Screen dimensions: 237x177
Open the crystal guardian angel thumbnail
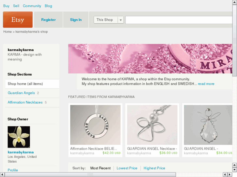[x=208, y=125]
